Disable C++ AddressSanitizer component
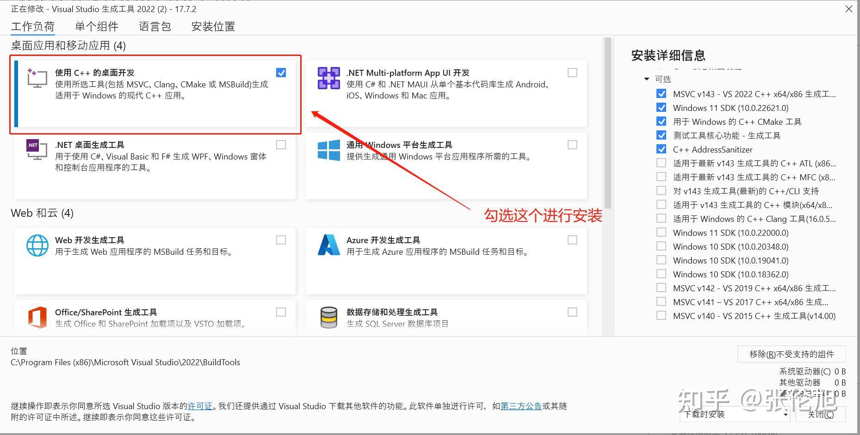This screenshot has width=860, height=435. click(662, 149)
